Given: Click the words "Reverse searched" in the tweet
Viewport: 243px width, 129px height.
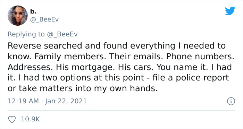Looking at the screenshot, I should pos(45,46).
